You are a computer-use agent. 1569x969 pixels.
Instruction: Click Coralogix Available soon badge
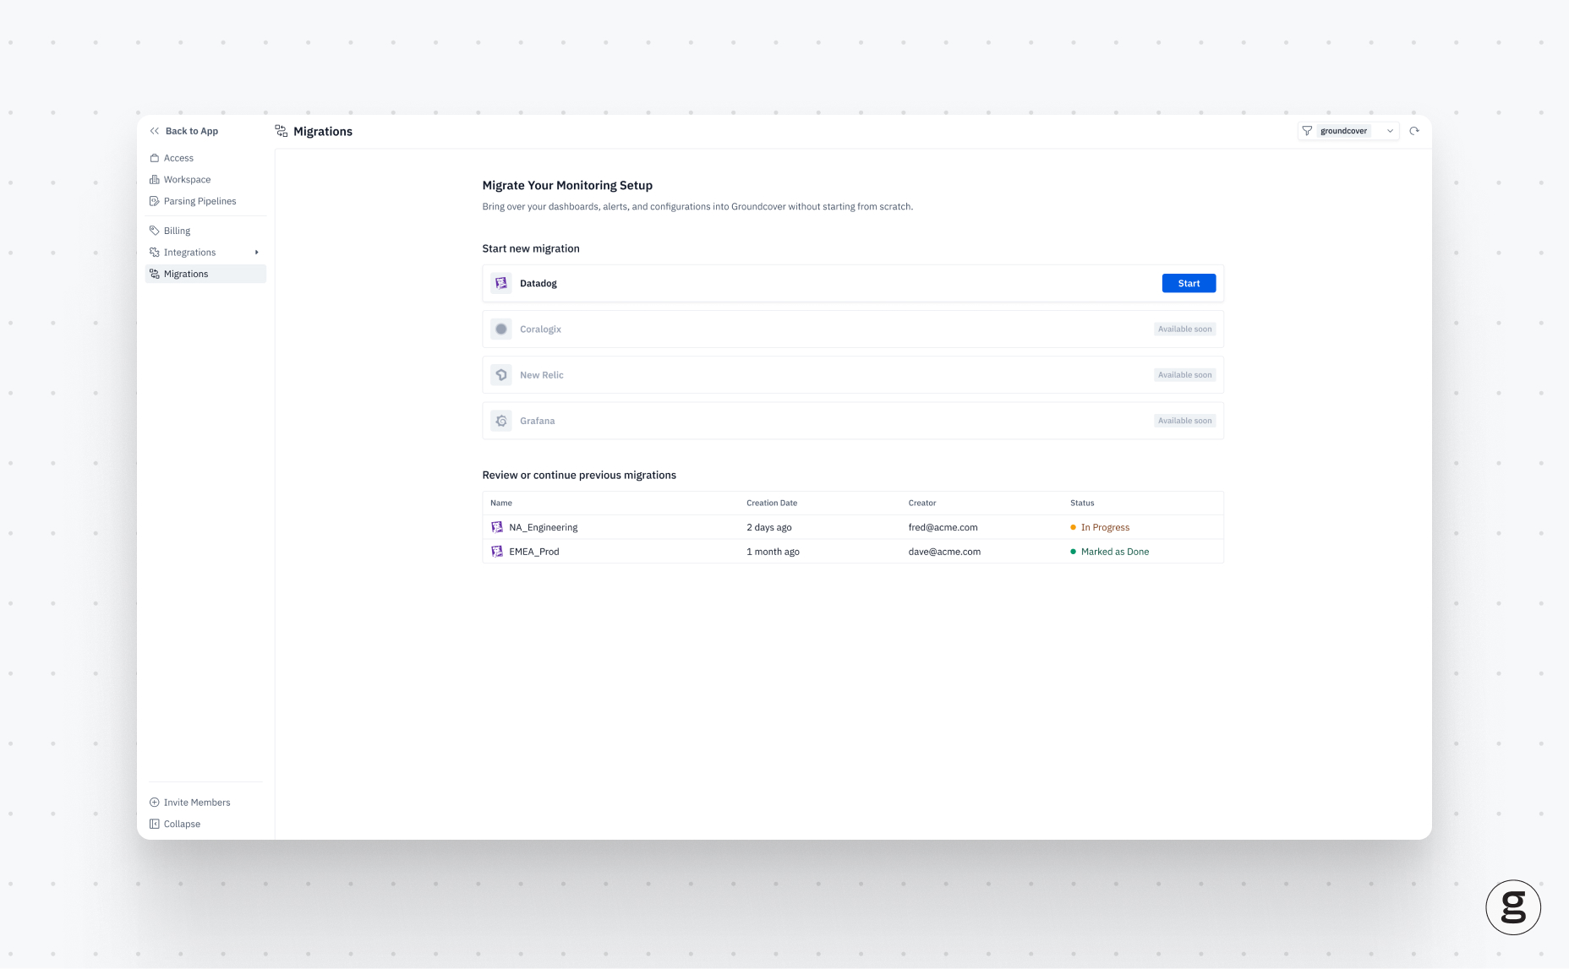[1184, 329]
